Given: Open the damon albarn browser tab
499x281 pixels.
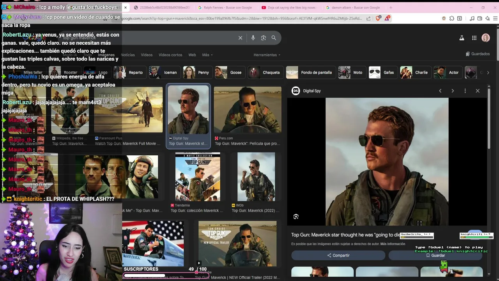Looking at the screenshot, I should click(x=353, y=7).
